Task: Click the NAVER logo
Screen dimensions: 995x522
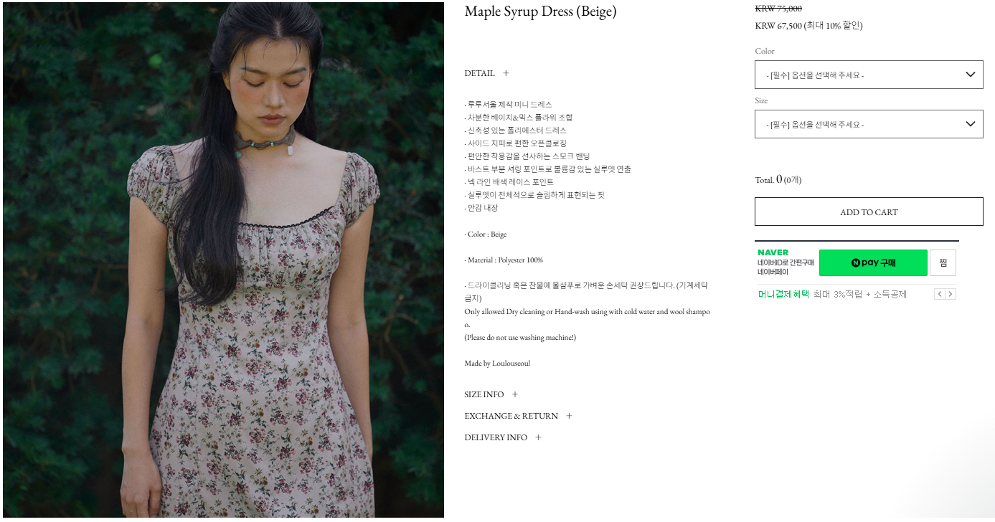Action: point(773,252)
